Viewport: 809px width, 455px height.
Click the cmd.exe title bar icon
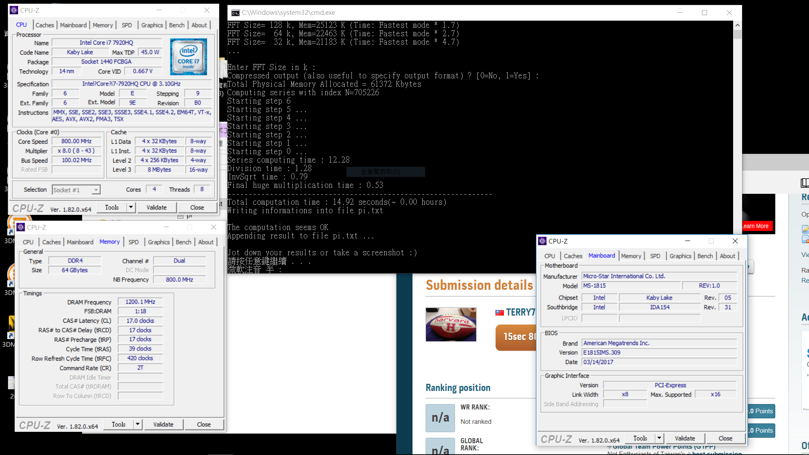(236, 13)
